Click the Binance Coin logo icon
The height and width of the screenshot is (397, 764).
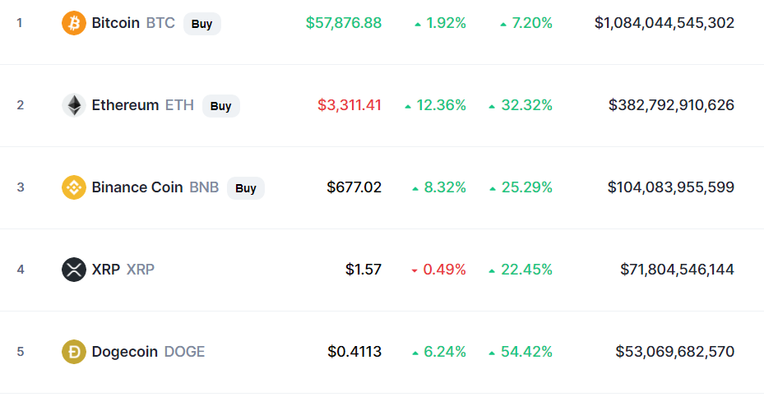coord(74,187)
